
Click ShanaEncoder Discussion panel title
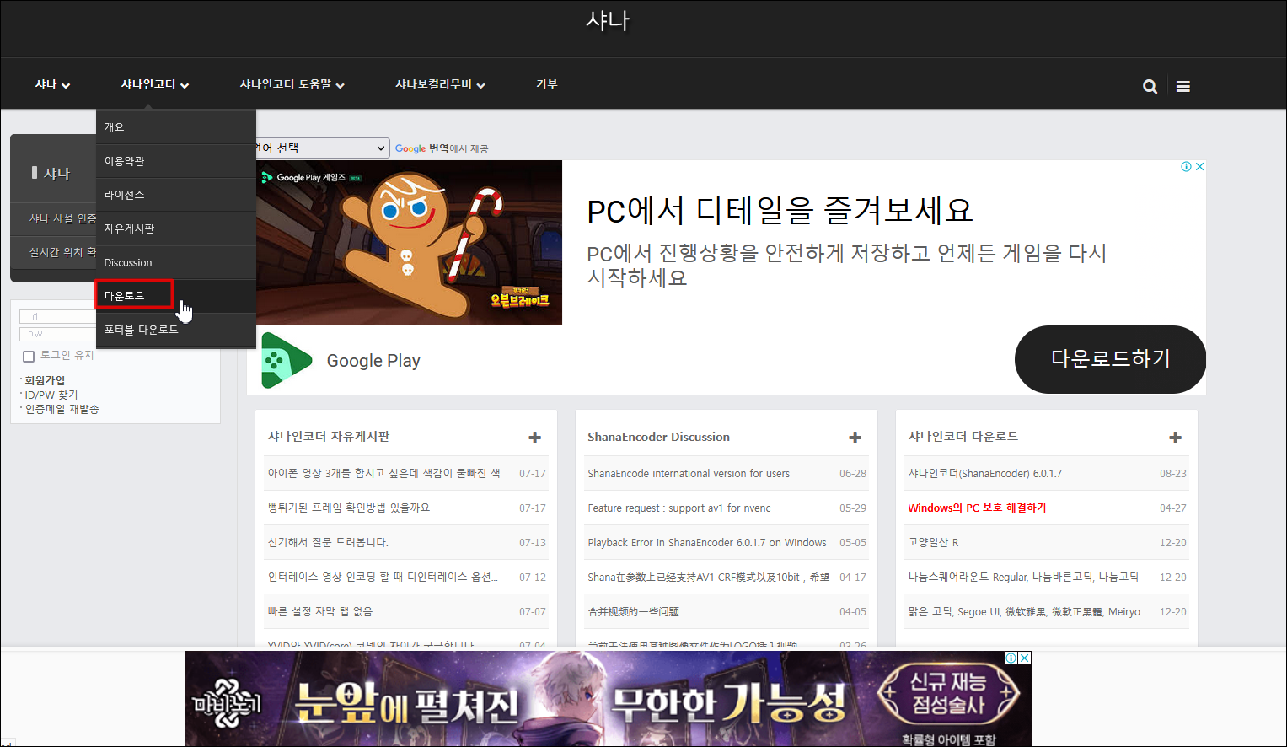click(x=658, y=437)
